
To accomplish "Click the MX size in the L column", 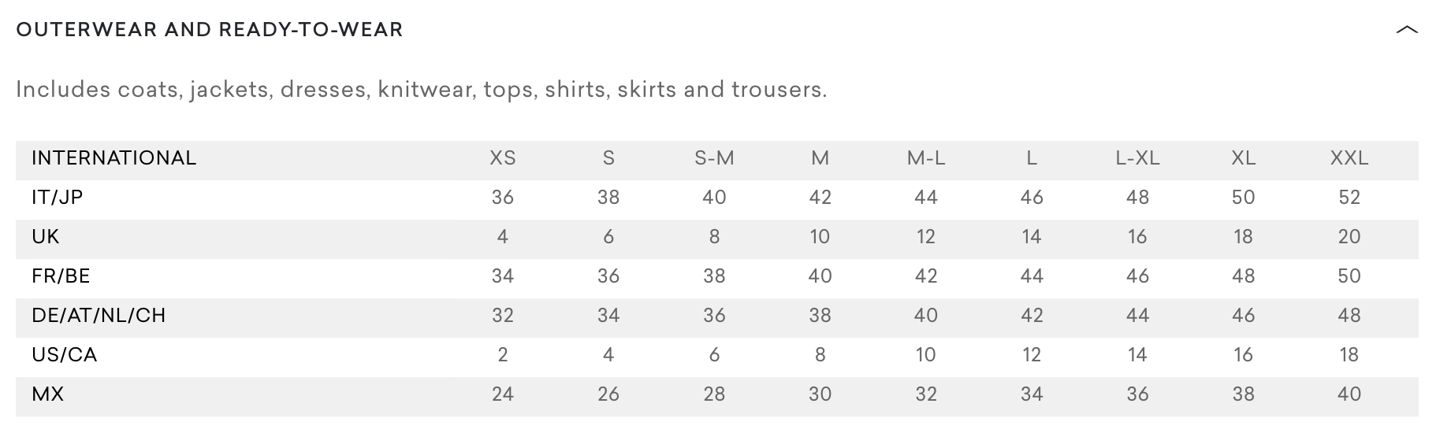I will coord(1032,394).
